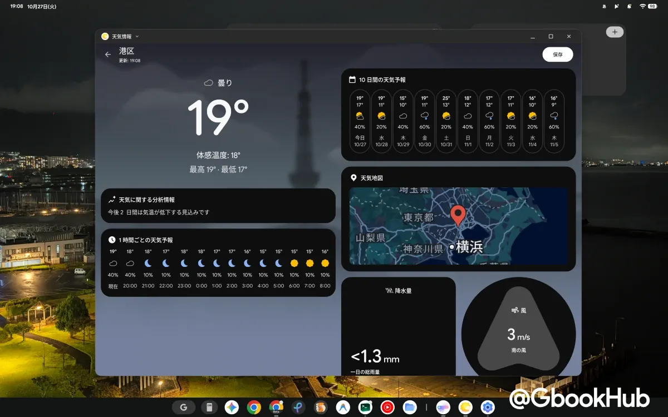The width and height of the screenshot is (668, 417).
Task: Click the 8:00 hourly sun icon
Action: click(x=325, y=263)
